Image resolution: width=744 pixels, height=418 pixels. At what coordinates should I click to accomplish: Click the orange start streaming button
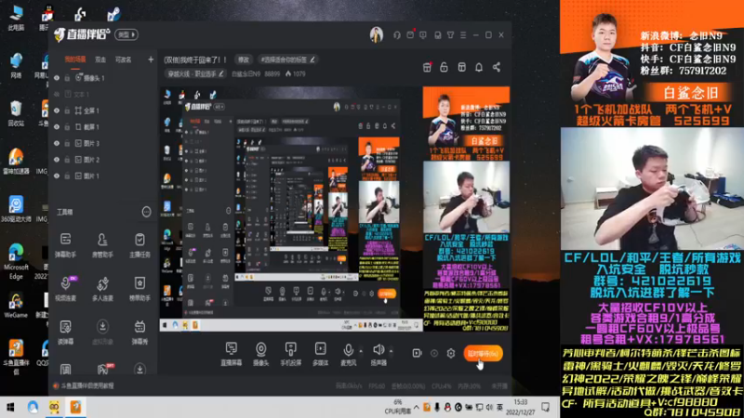tap(483, 354)
